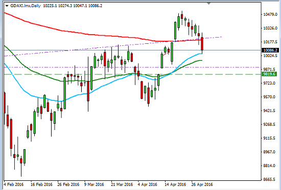Click the low value 10047.1 in header
The width and height of the screenshot is (281, 190).
click(80, 6)
